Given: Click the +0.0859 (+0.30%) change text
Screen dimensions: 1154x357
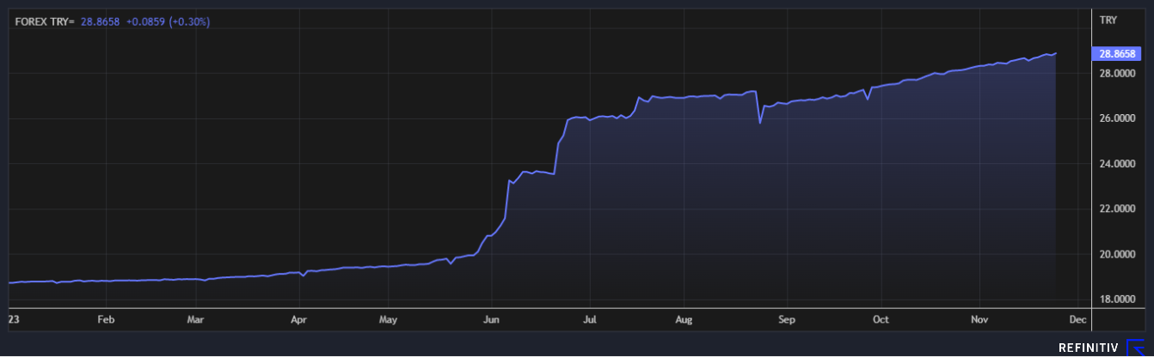Looking at the screenshot, I should click(x=169, y=21).
